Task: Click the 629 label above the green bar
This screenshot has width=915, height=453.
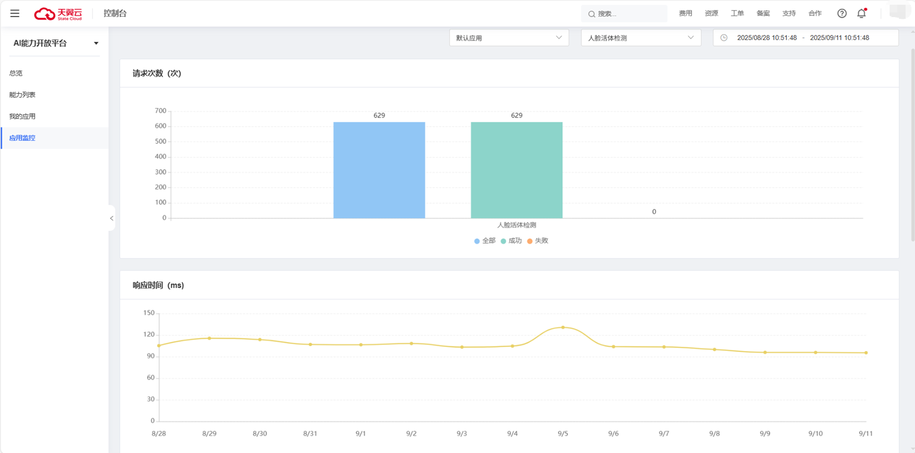Action: 517,116
